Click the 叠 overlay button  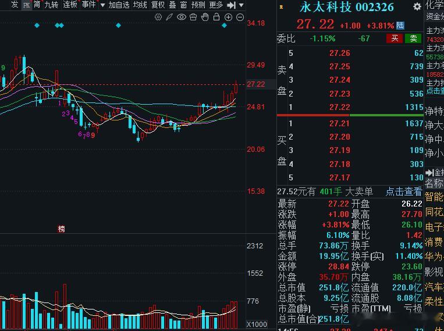pyautogui.click(x=172, y=5)
